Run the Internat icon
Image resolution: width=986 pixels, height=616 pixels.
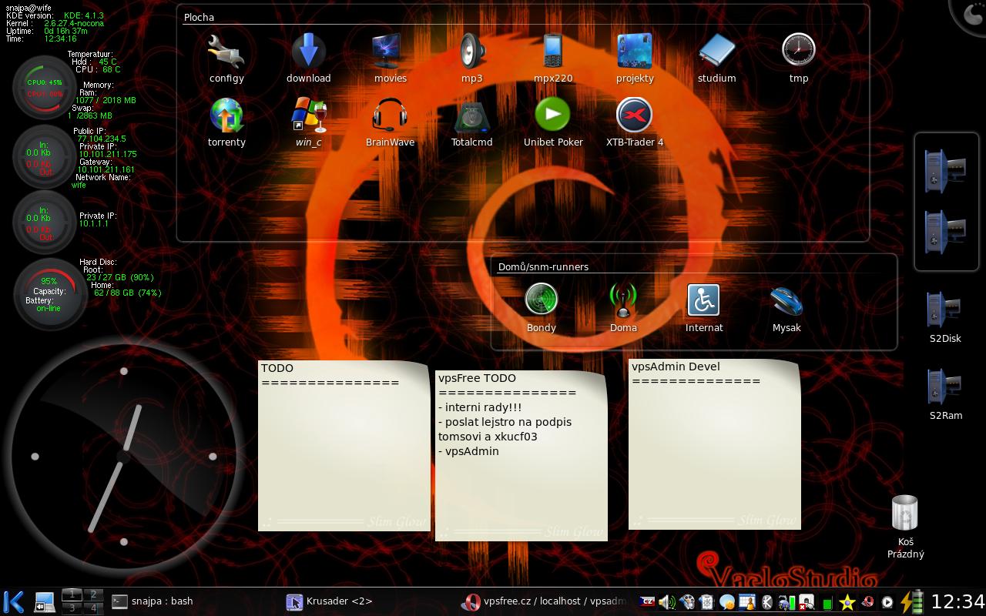(703, 300)
